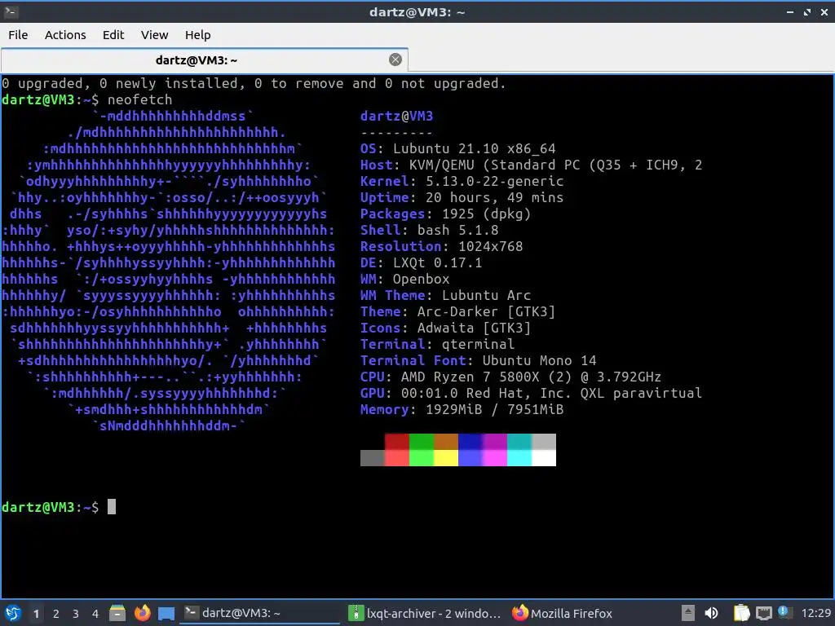Click the typed 'neofetch' command text
Screen dimensions: 835x626
[140, 99]
